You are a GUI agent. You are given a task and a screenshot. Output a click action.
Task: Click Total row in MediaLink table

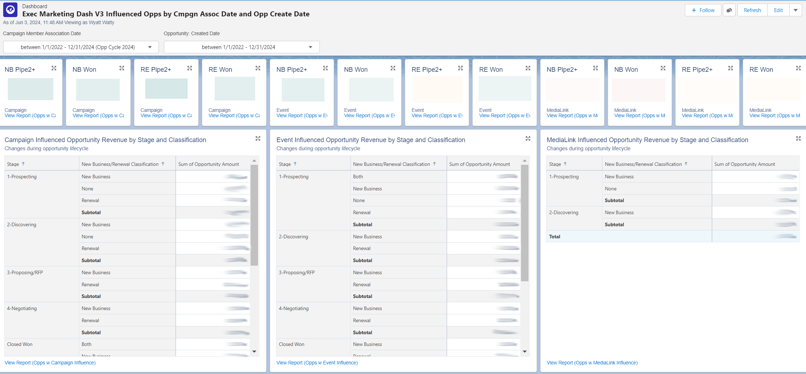click(x=673, y=237)
